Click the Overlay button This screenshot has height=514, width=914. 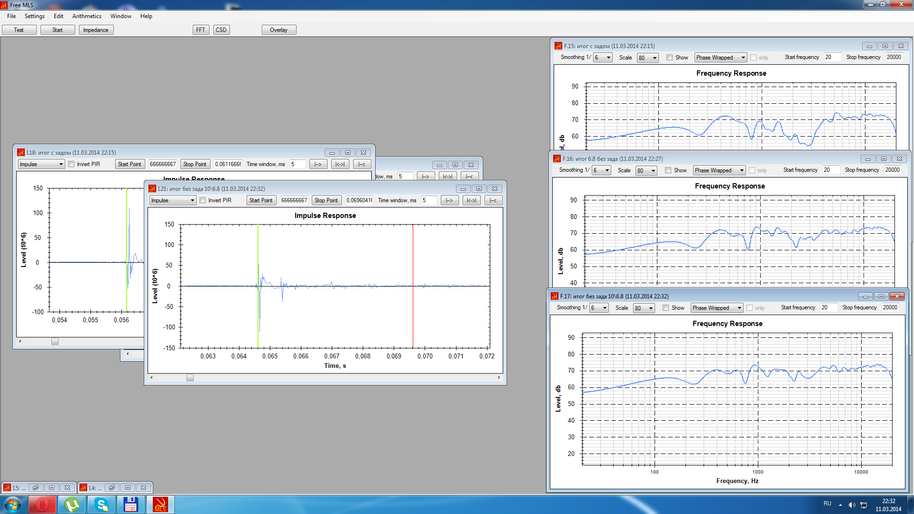coord(278,30)
